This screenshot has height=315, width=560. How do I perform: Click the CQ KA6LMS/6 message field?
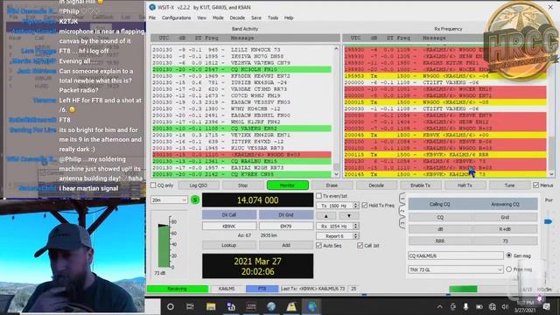click(456, 255)
